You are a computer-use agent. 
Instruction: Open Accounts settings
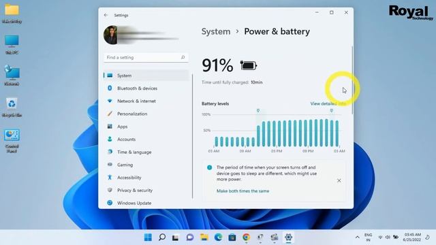click(x=146, y=140)
